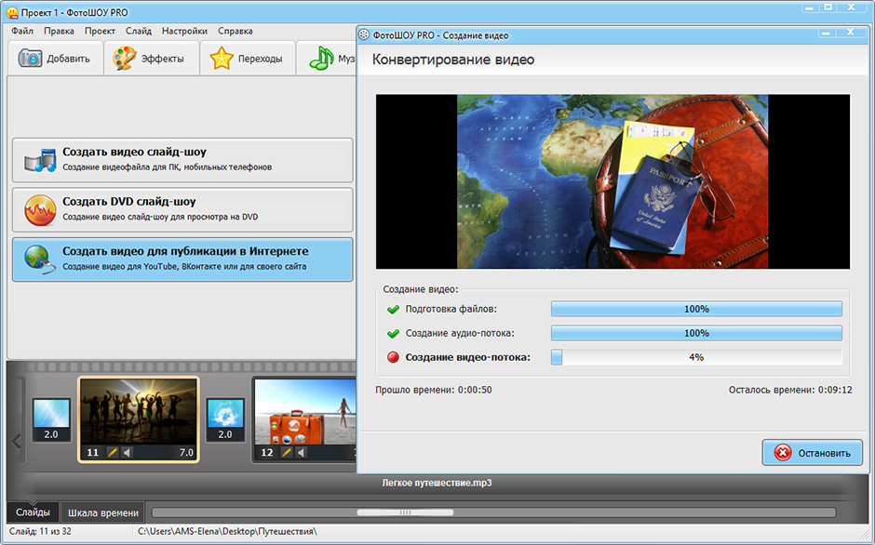Choose Создать видео слайд-шоу option

click(x=182, y=160)
